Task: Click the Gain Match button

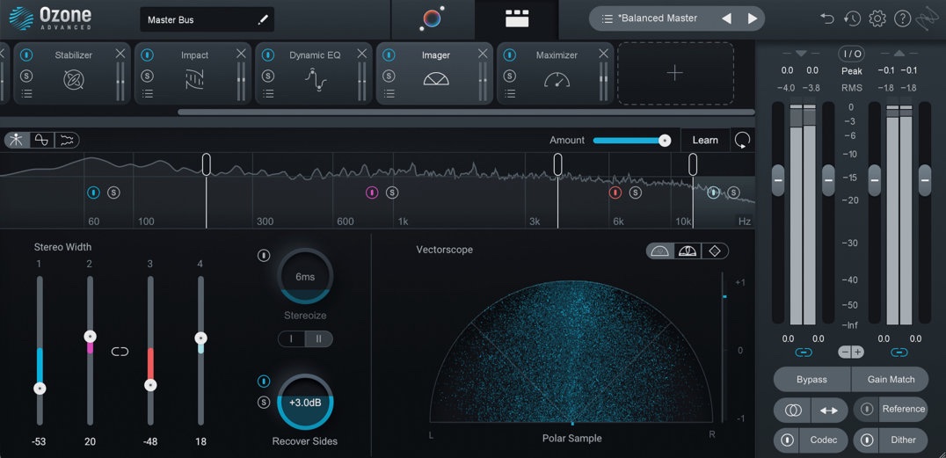Action: click(x=890, y=379)
